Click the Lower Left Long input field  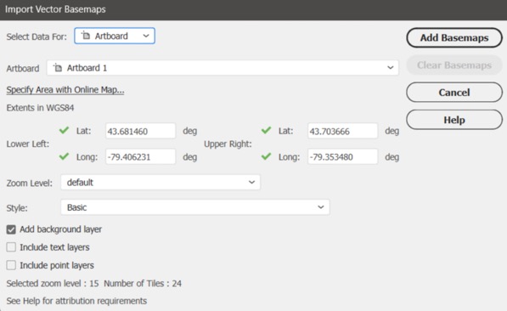(141, 157)
